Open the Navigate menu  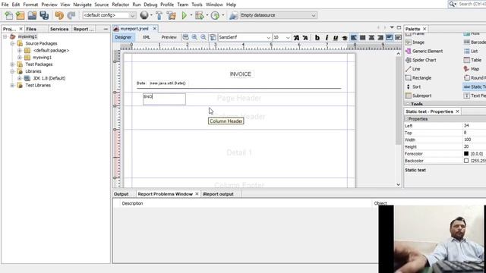[82, 5]
